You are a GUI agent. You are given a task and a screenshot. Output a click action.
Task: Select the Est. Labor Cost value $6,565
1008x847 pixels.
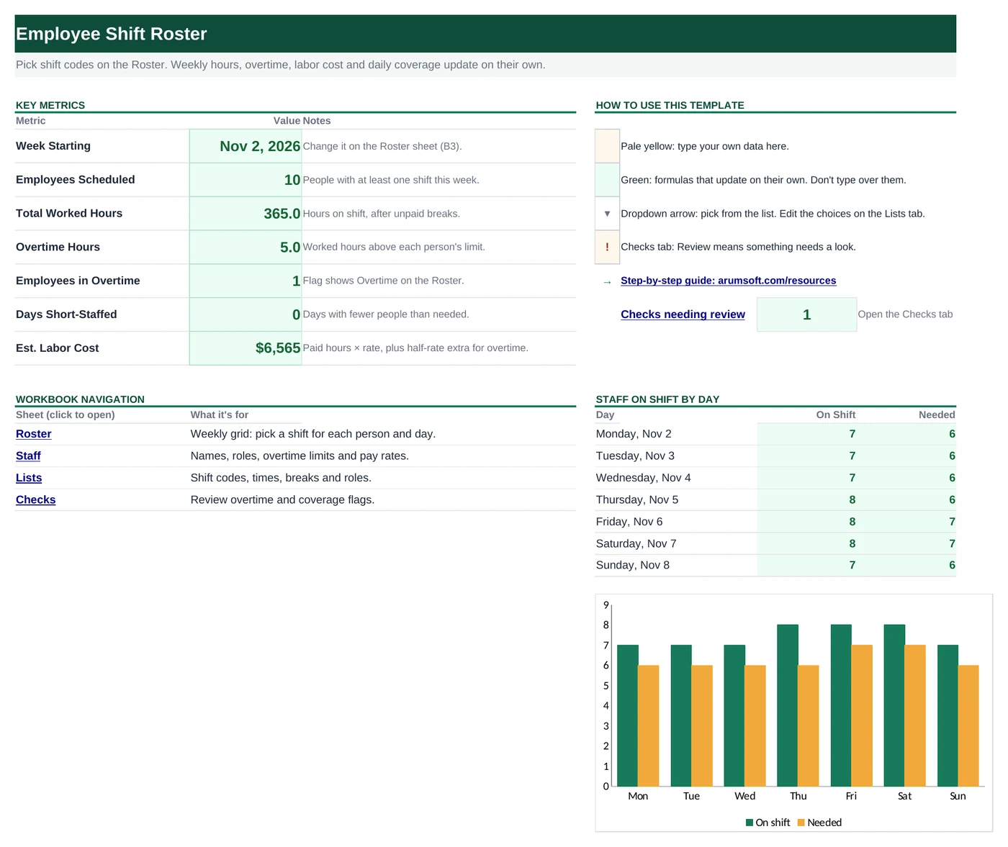246,348
